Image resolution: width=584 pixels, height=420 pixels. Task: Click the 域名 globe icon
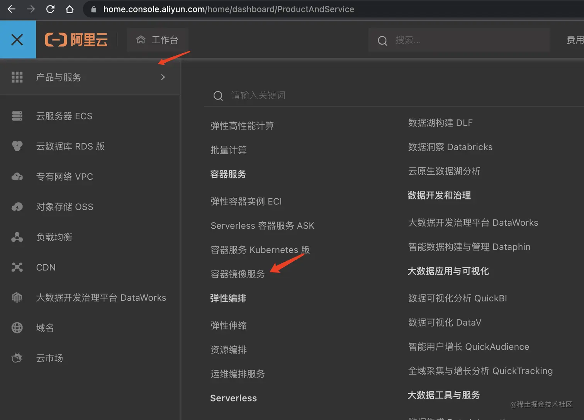[x=17, y=328]
